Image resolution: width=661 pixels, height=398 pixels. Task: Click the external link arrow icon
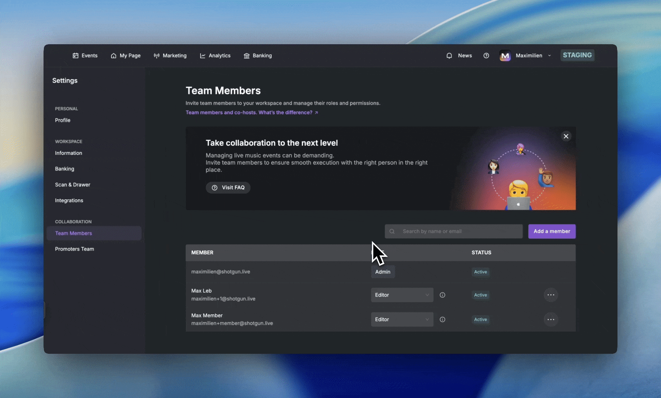316,113
